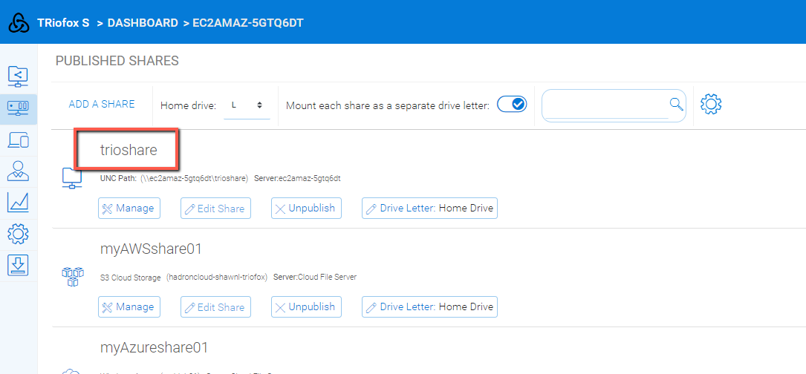Click TRiofox S breadcrumb title
This screenshot has width=806, height=374.
63,23
